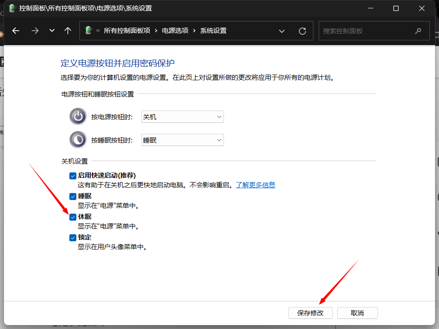Open the 按睡眠按钮时 dropdown

(182, 140)
